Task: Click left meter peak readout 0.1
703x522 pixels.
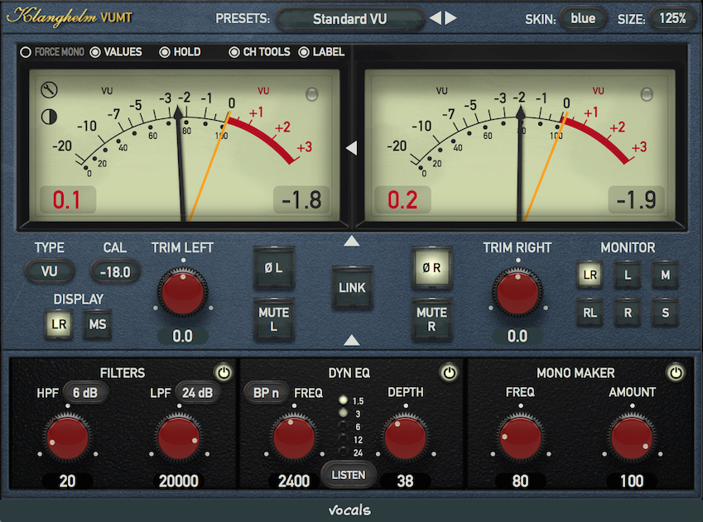Action: tap(68, 200)
